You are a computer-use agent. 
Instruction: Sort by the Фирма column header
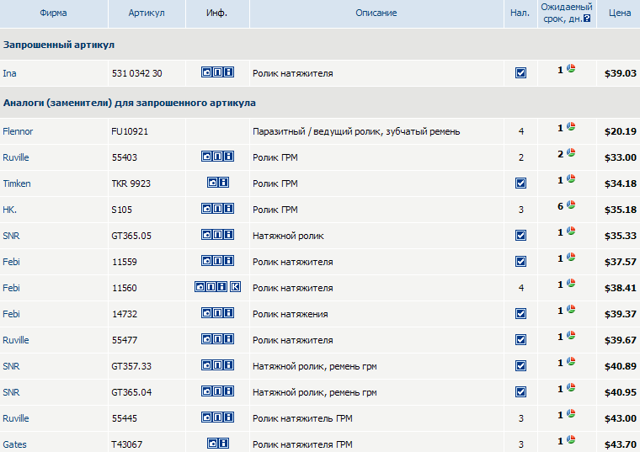tap(53, 13)
